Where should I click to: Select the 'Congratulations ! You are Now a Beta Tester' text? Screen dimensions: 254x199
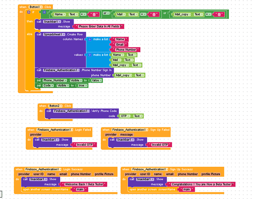[201, 184]
